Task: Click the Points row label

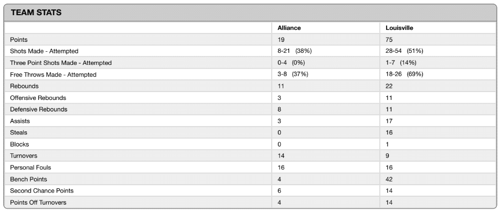Action: point(18,40)
